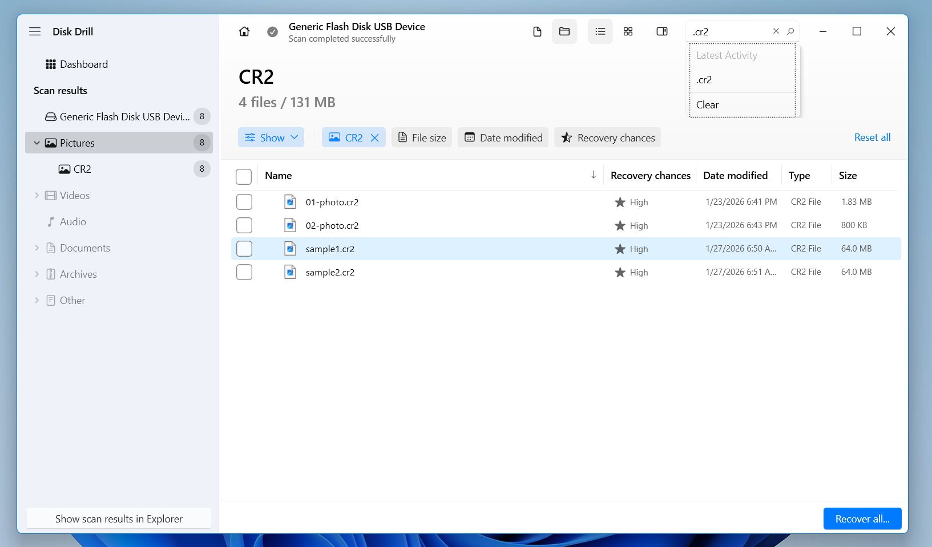The image size is (932, 547).
Task: Open the Show filter dropdown
Action: click(x=271, y=137)
